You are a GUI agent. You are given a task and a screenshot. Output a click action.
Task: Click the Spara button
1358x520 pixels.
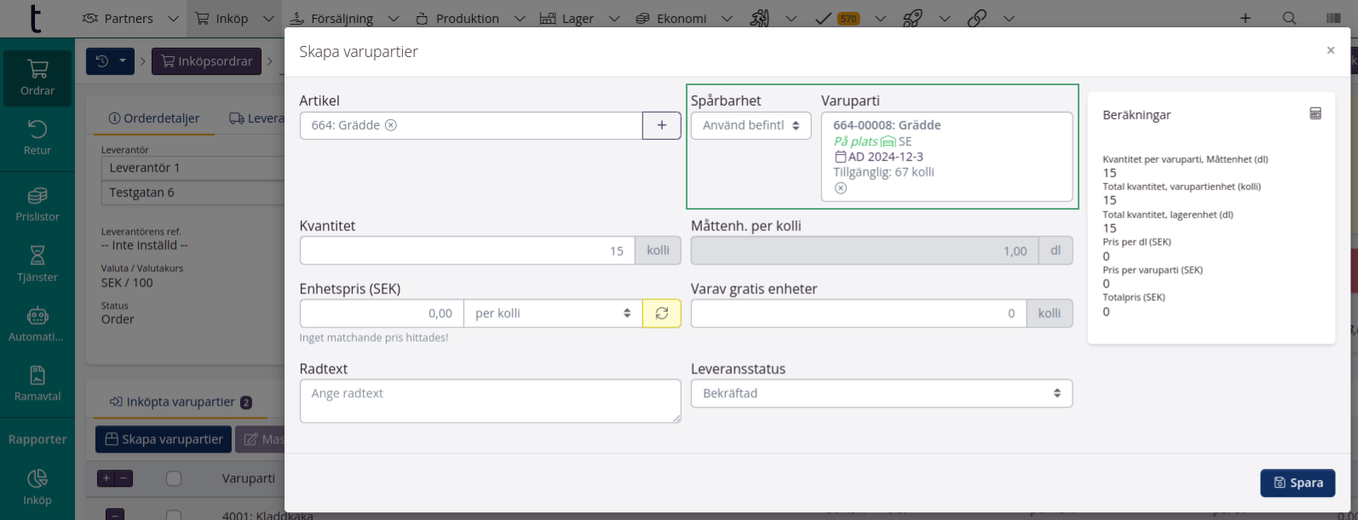[x=1297, y=482]
